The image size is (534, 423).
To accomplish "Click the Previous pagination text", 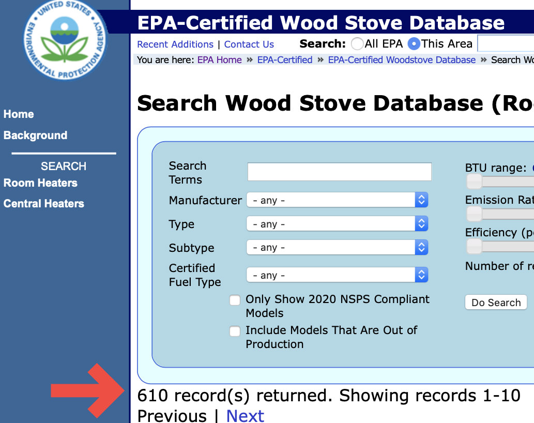I will tap(172, 416).
